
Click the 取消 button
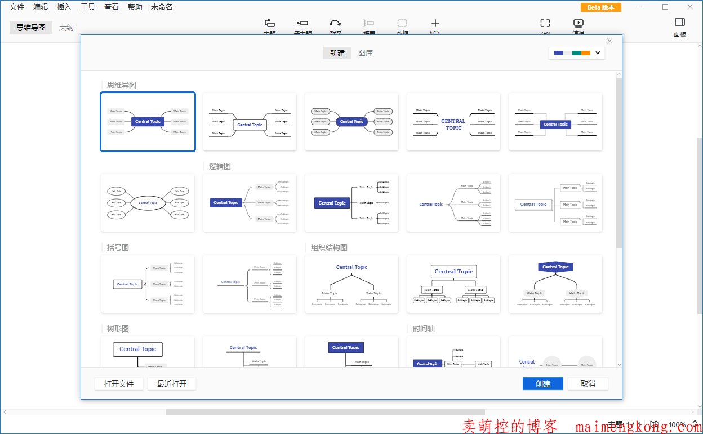click(588, 384)
